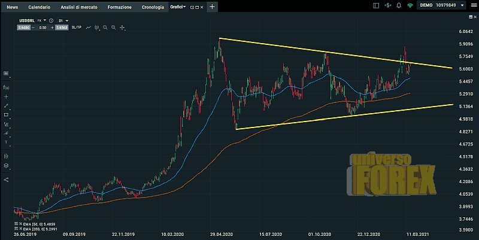Expand the D1 timeframe dropdown
Viewport: 479px width, 240px height.
[x=63, y=20]
